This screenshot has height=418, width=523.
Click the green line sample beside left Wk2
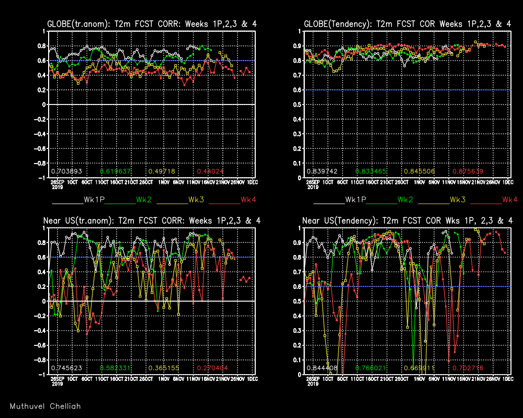tap(120, 203)
